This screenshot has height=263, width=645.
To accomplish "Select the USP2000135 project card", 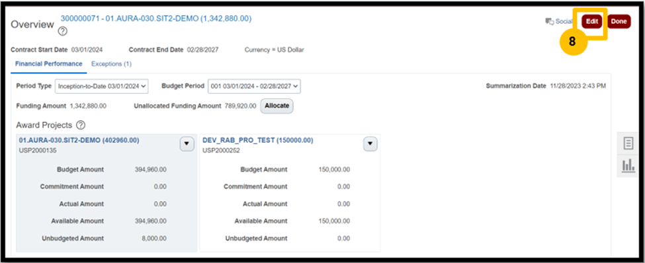I will 107,193.
